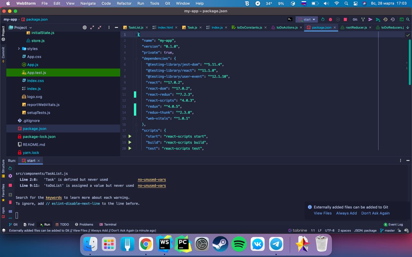The width and height of the screenshot is (412, 257).
Task: Stop process using Run panel red square
Action: 10,185
